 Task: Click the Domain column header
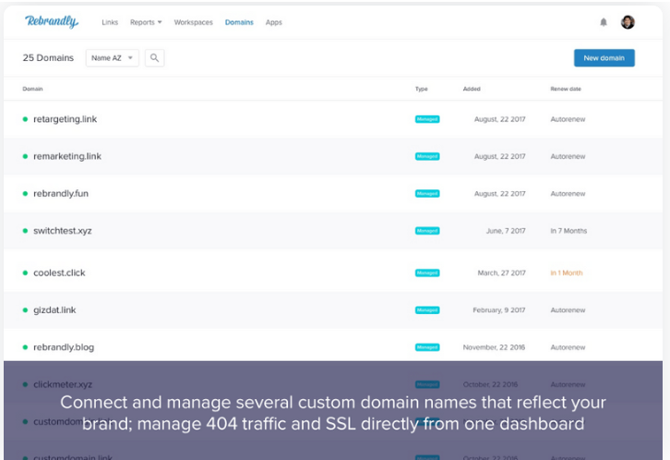[33, 89]
